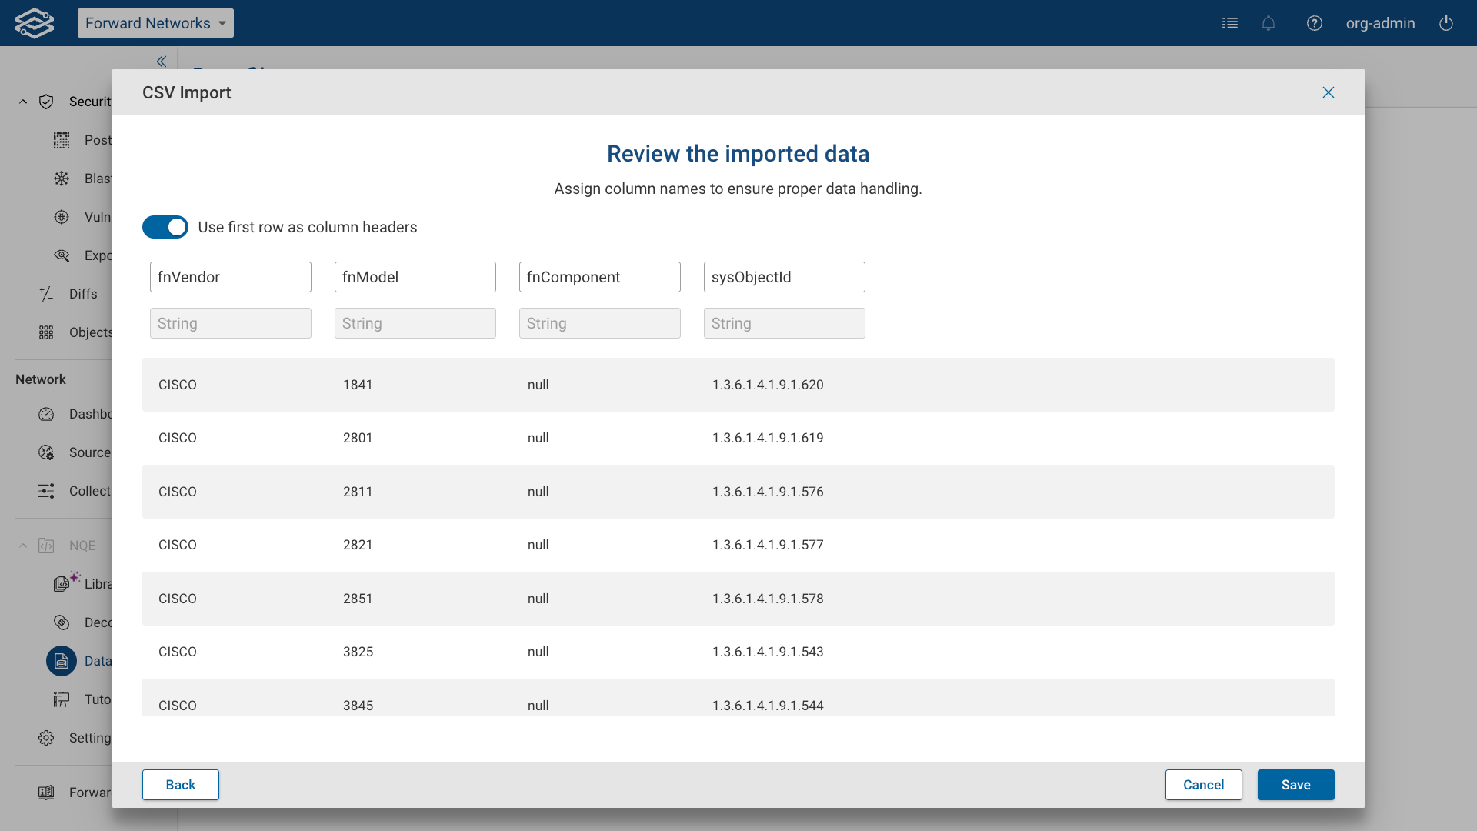
Task: Log out via the power icon
Action: pos(1445,23)
